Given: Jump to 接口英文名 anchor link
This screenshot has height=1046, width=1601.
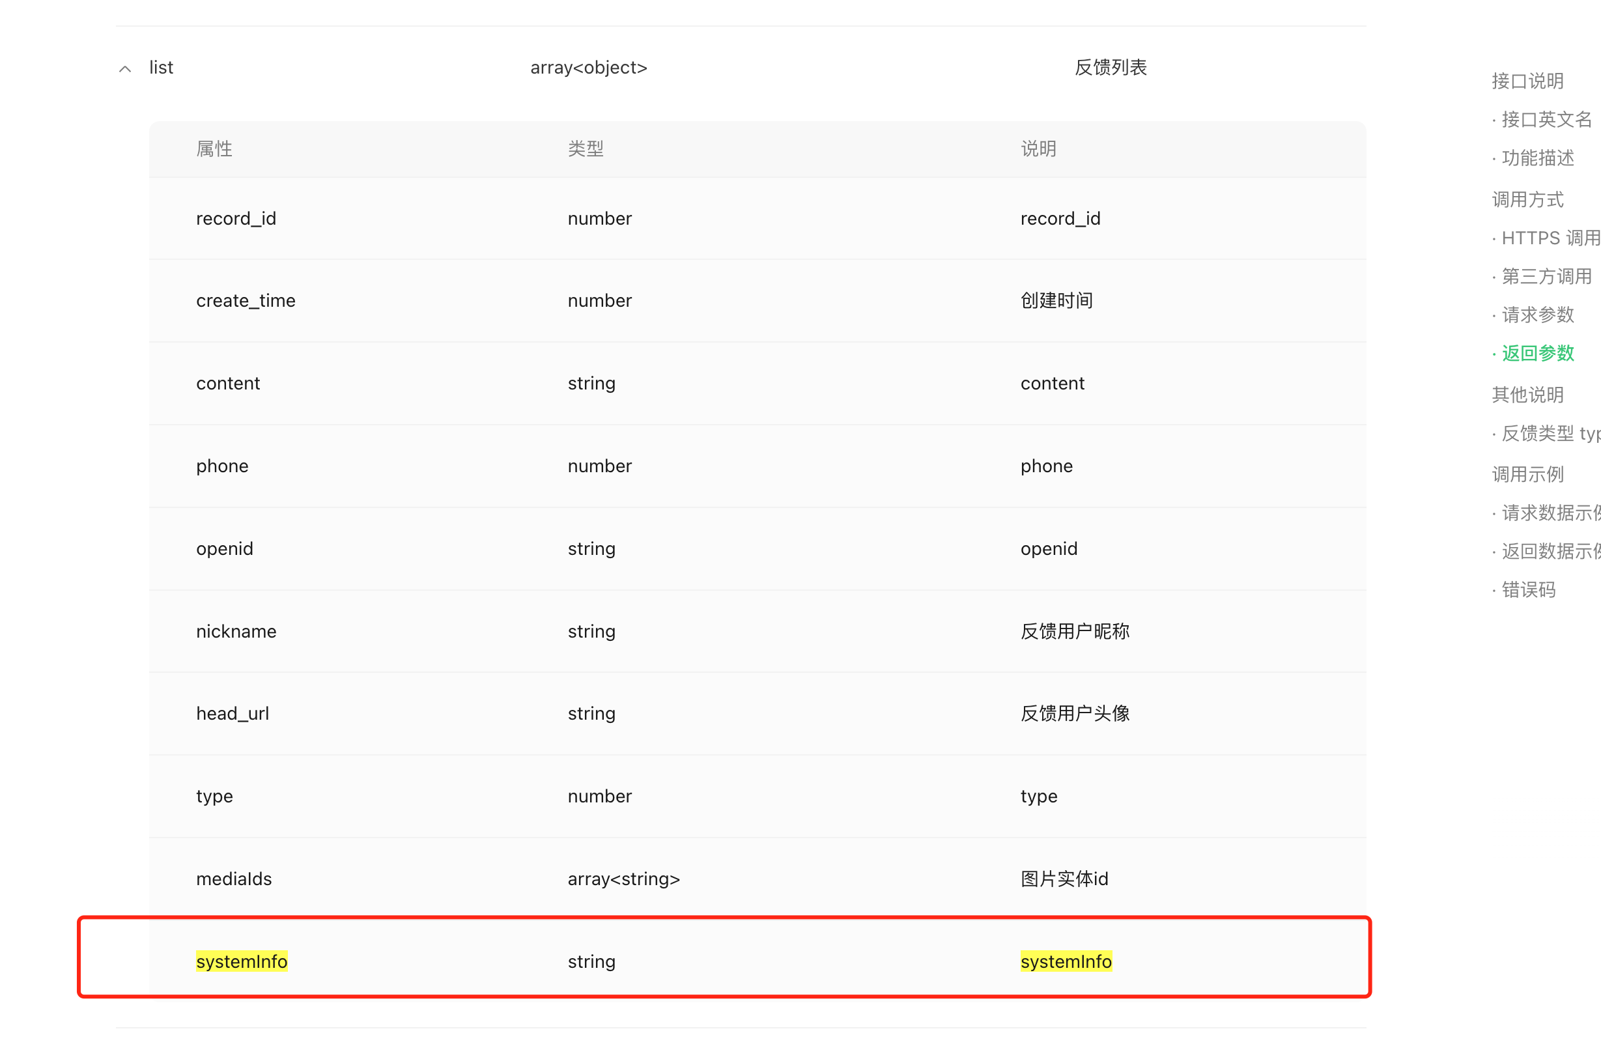Looking at the screenshot, I should pos(1546,120).
